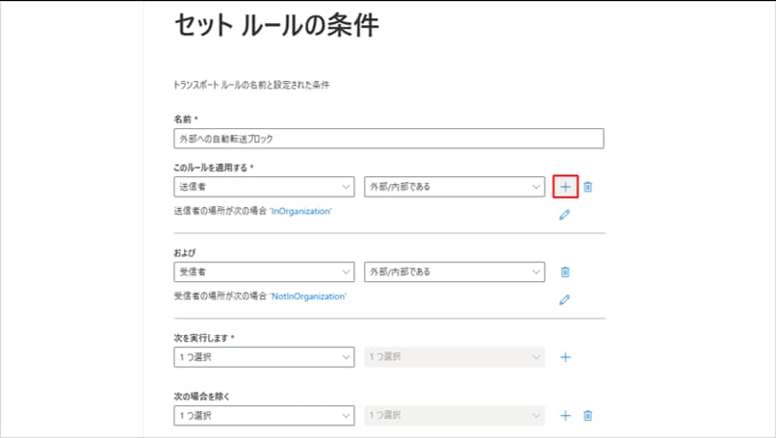This screenshot has height=438, width=776.
Task: Delete the recipient condition with its trash icon
Action: pyautogui.click(x=565, y=272)
